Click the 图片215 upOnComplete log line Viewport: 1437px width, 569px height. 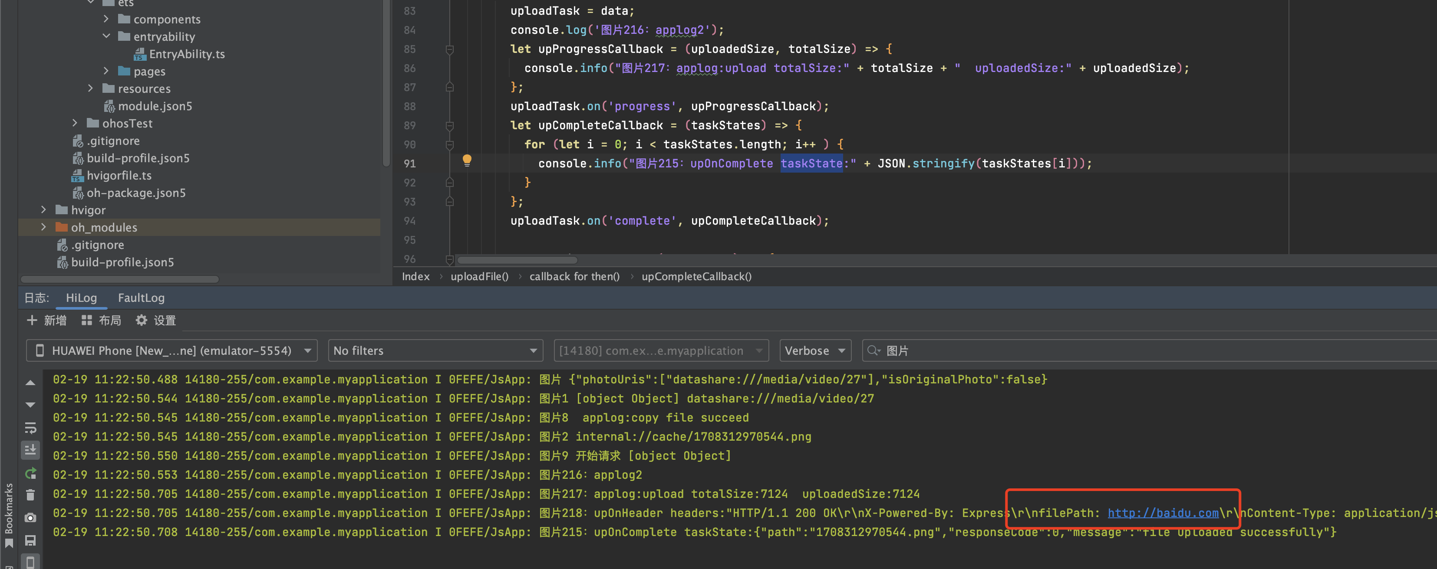click(x=695, y=532)
